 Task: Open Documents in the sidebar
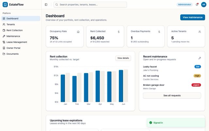tap(21, 54)
